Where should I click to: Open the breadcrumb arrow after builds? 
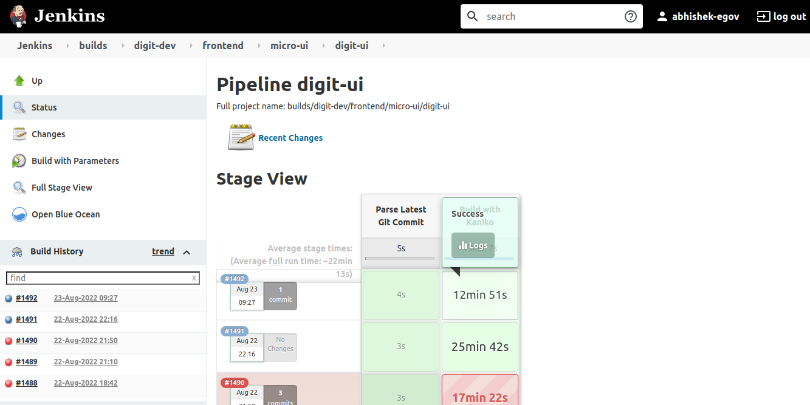click(x=121, y=46)
